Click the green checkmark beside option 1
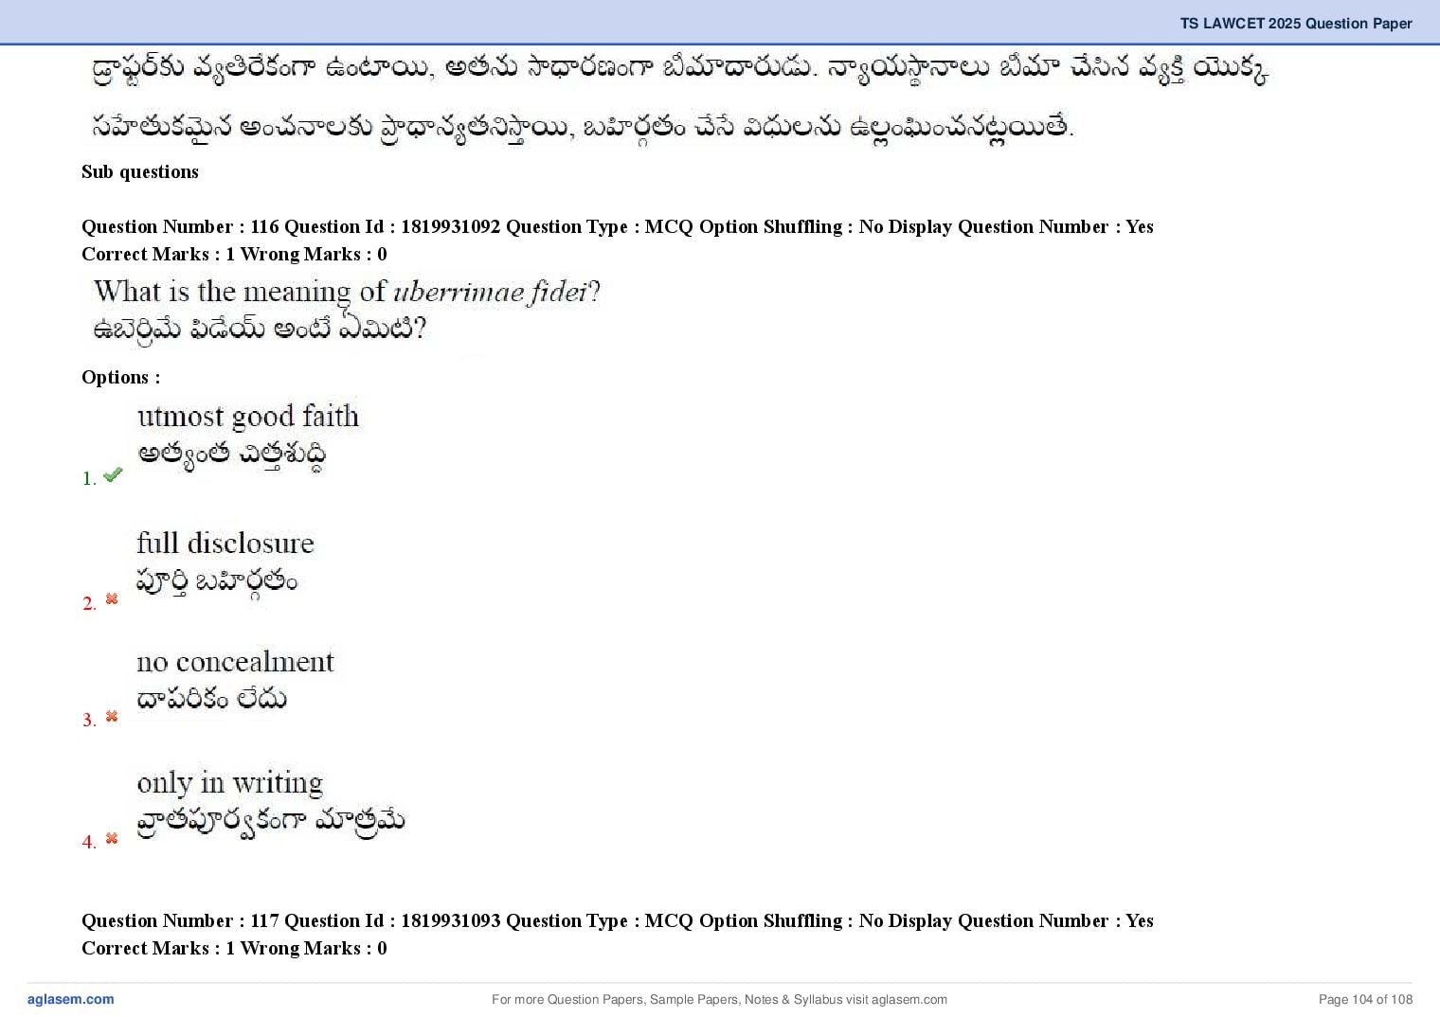1440x1017 pixels. tap(113, 474)
